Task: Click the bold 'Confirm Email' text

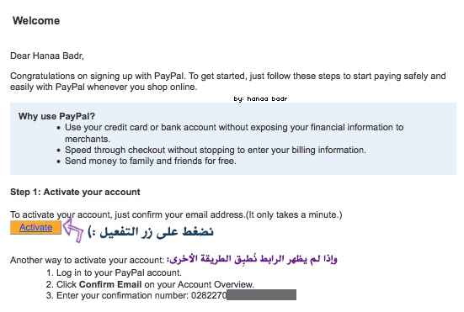Action: pos(110,284)
